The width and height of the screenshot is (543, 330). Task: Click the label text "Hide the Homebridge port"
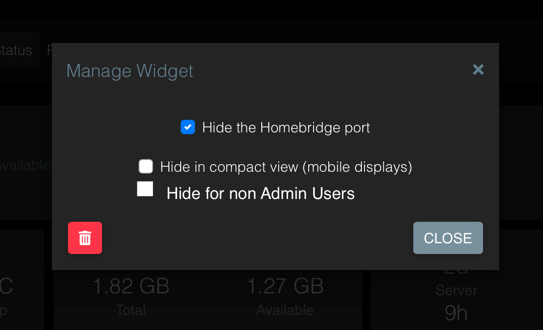coord(286,127)
